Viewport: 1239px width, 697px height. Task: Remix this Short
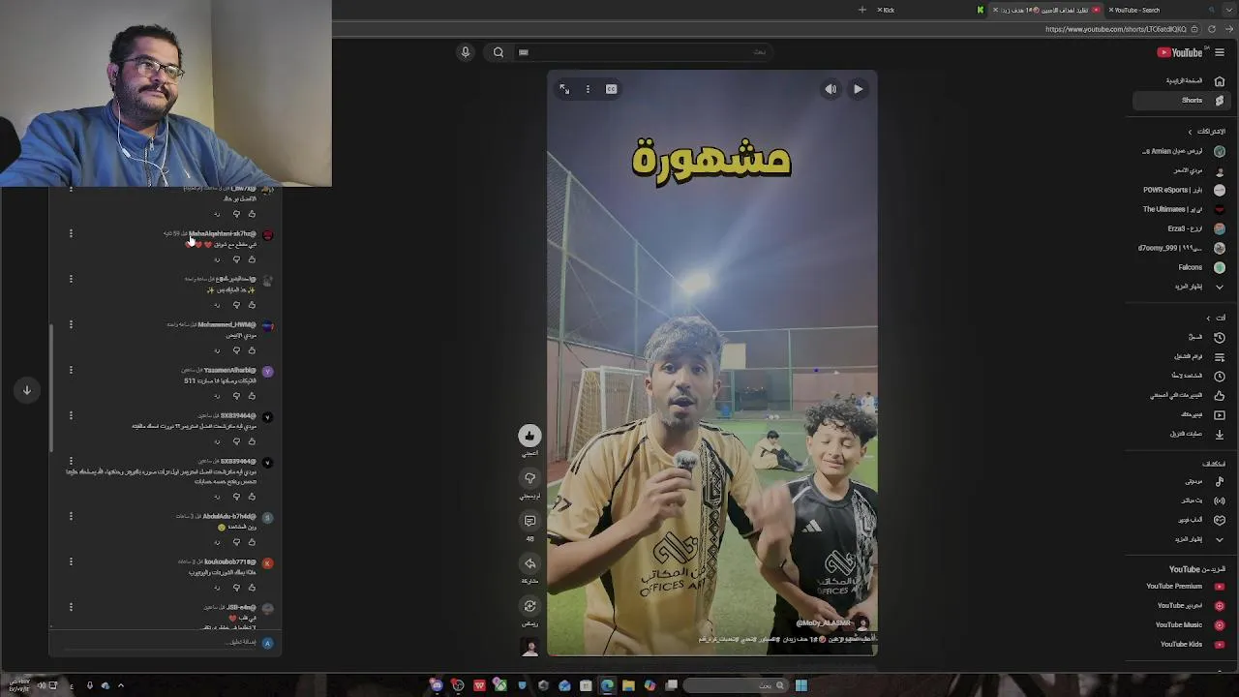pyautogui.click(x=529, y=606)
